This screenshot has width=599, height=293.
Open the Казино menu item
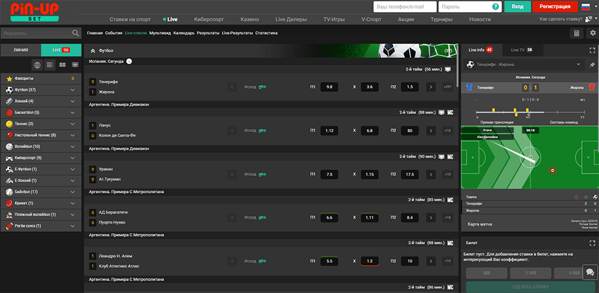250,20
